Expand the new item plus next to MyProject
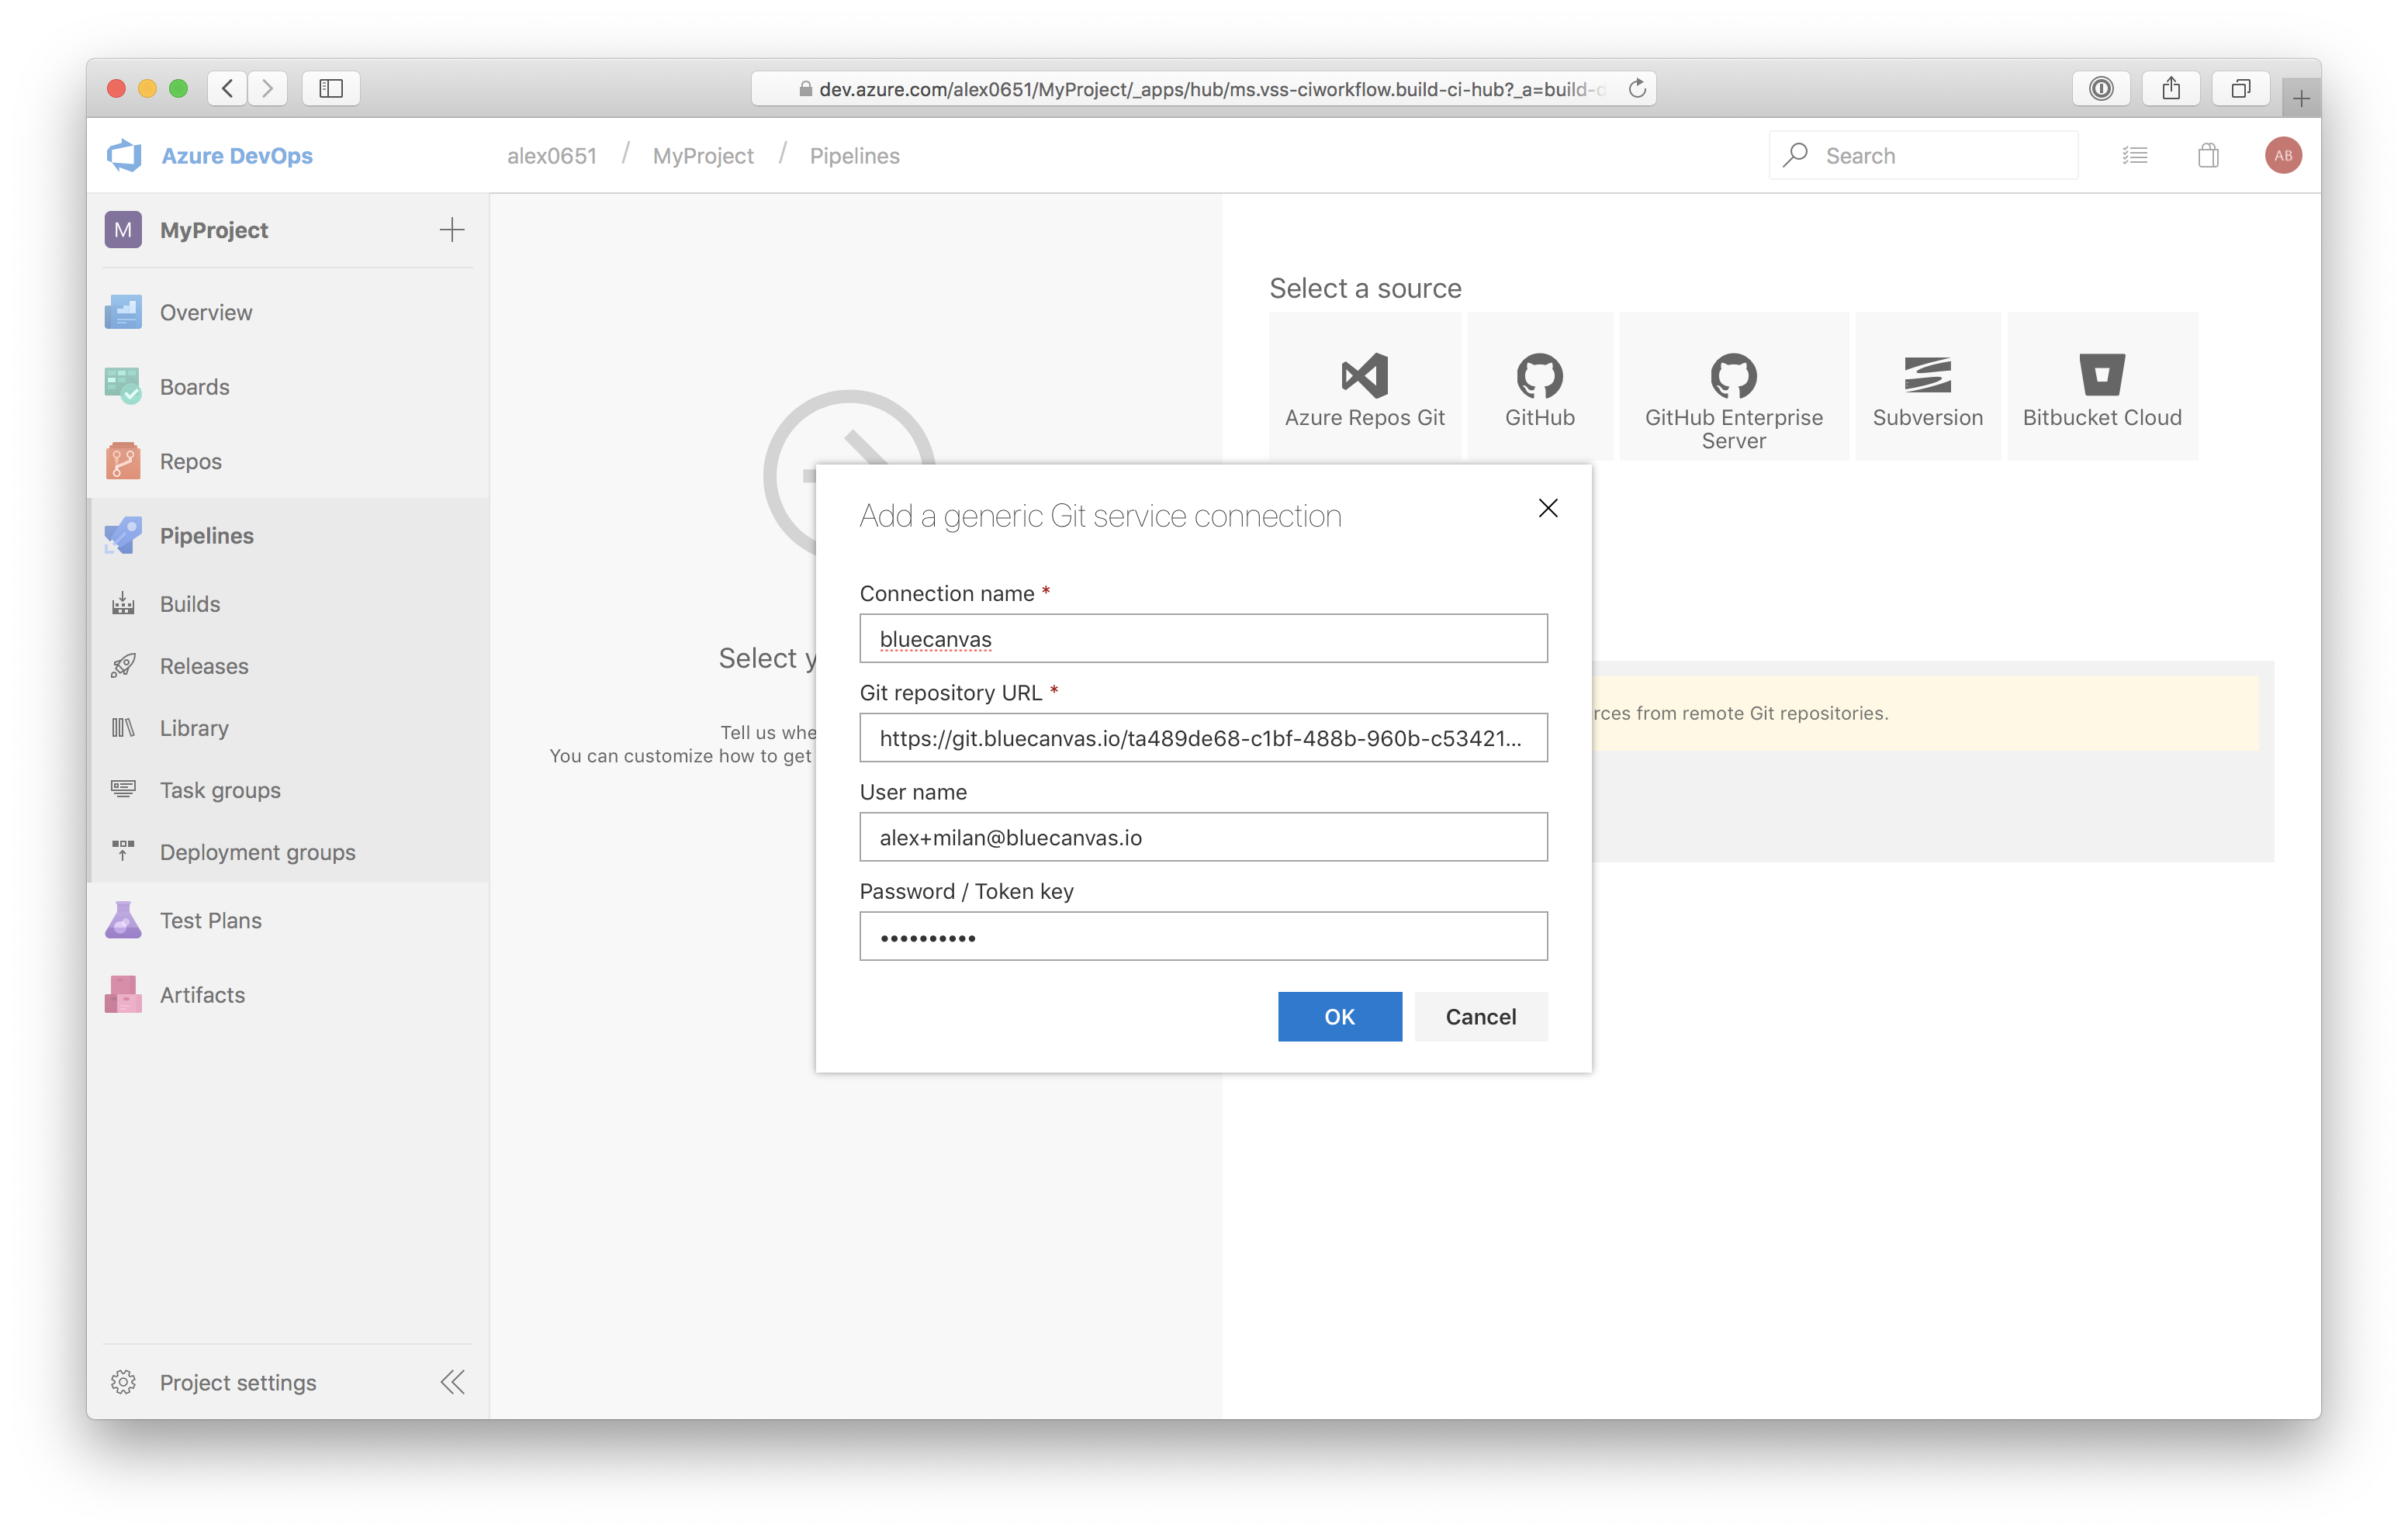 pyautogui.click(x=452, y=230)
